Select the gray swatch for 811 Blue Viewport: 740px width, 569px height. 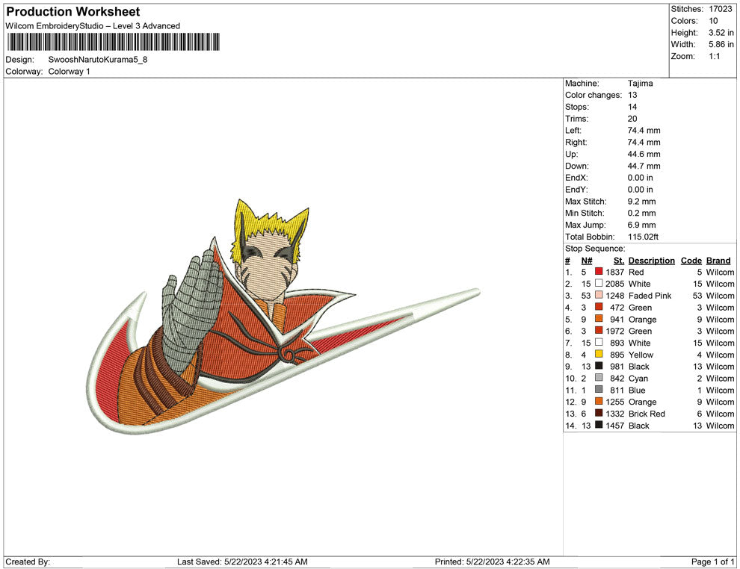(x=599, y=389)
